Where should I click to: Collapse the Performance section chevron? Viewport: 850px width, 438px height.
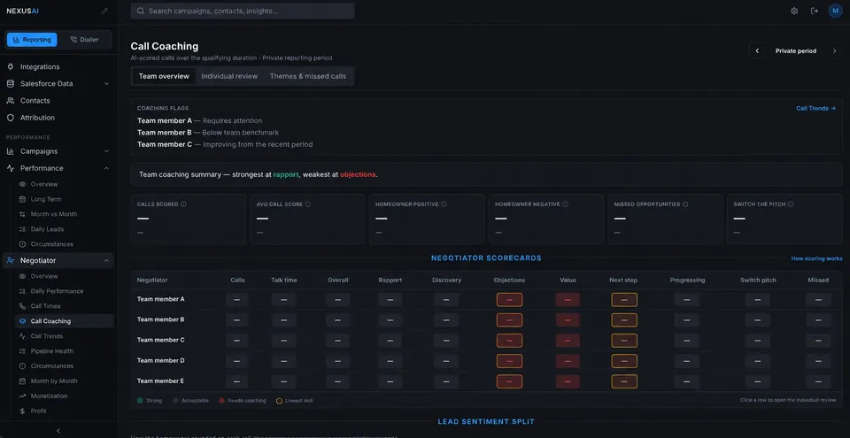[x=106, y=168]
